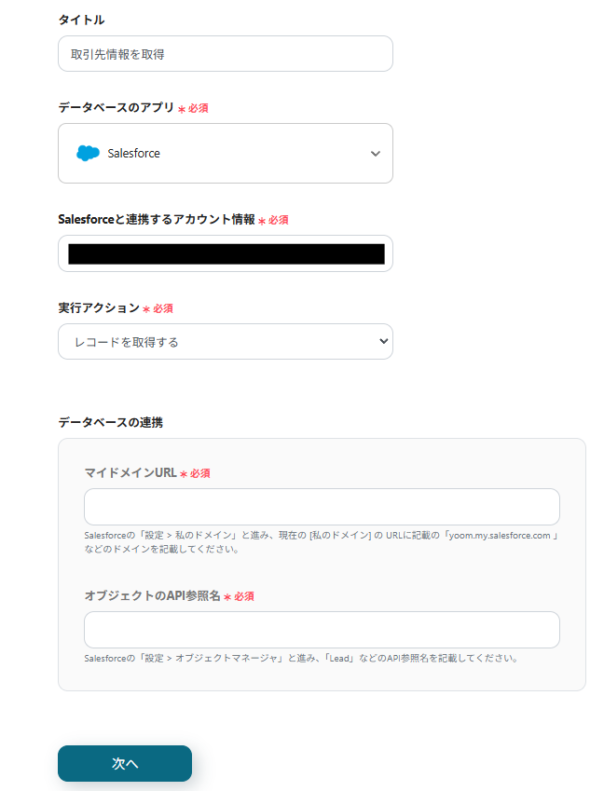Click the chevron on the Salesforce app selector
Image resolution: width=604 pixels, height=791 pixels.
pos(377,152)
